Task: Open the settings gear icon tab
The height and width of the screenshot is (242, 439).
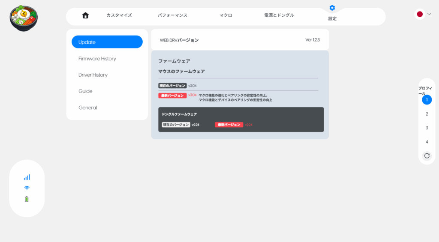Action: tap(332, 8)
